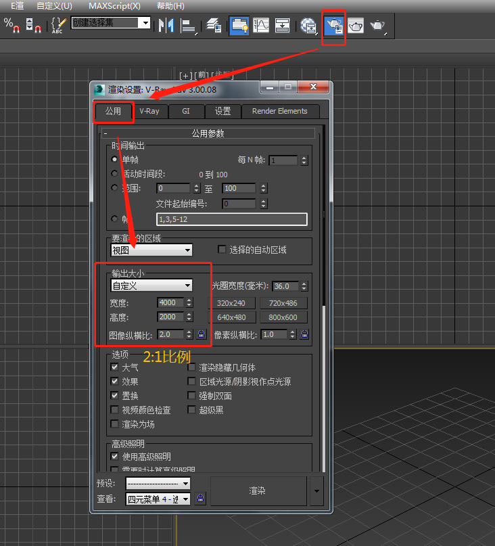Toggle the spinner snap tool
The image size is (495, 546).
[33, 25]
